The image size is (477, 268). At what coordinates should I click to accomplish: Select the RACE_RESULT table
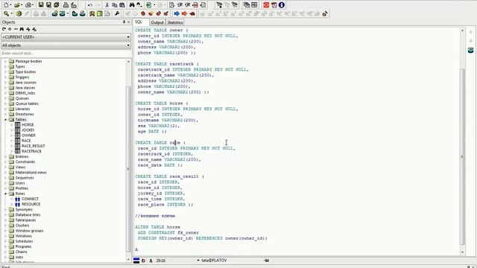pos(33,146)
